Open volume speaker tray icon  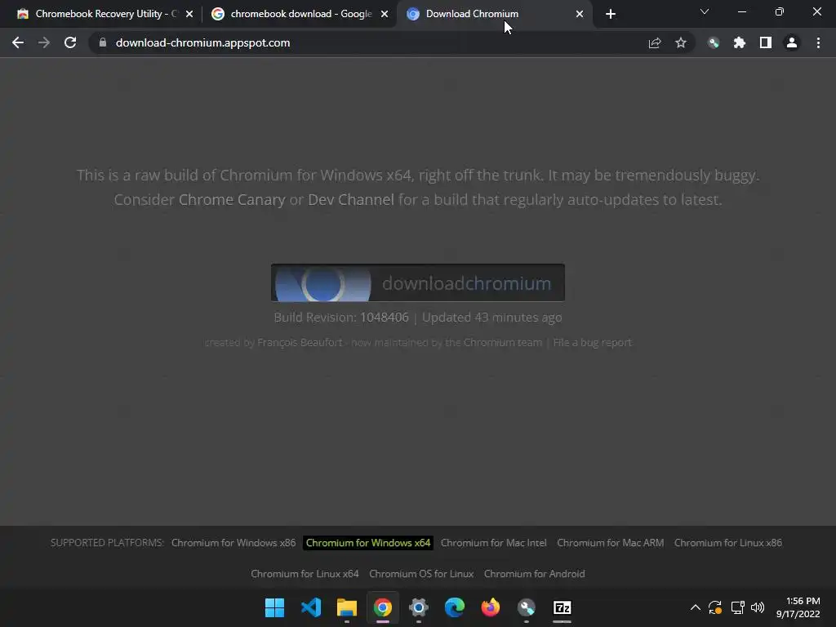(x=757, y=607)
